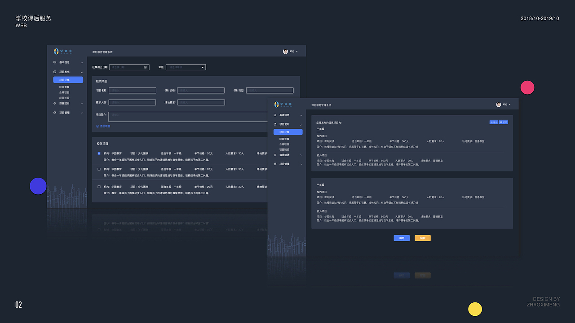Open 项目班级 in the back window sidebar
The height and width of the screenshot is (323, 575).
pyautogui.click(x=64, y=98)
